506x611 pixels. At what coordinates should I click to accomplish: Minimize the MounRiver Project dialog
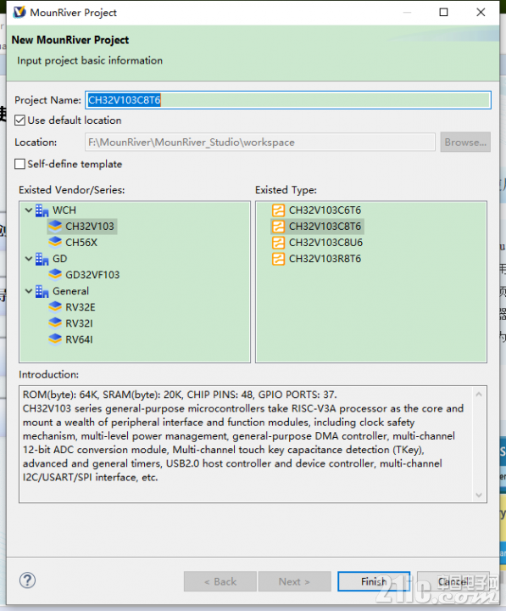(407, 13)
